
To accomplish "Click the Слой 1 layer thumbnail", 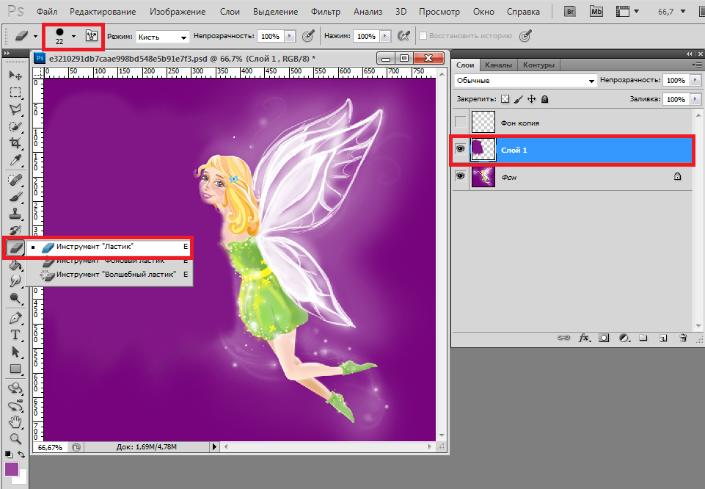I will (483, 150).
